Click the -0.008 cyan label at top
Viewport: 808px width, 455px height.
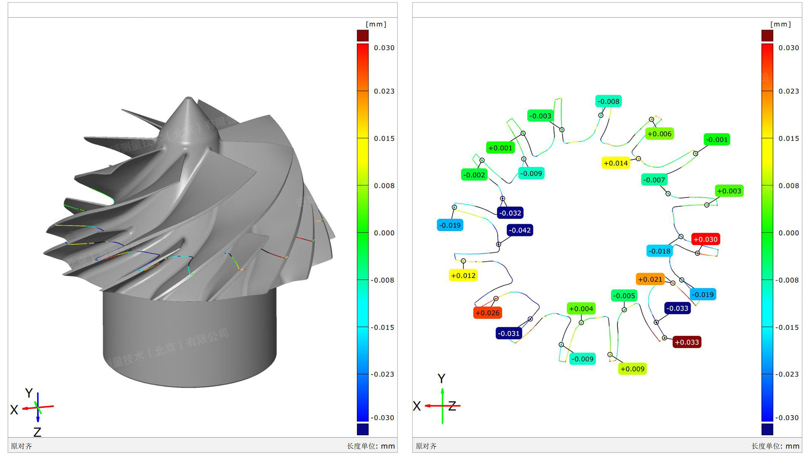609,101
